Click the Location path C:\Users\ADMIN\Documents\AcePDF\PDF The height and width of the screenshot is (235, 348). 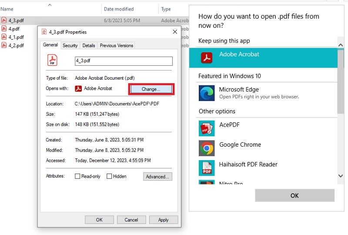point(117,104)
